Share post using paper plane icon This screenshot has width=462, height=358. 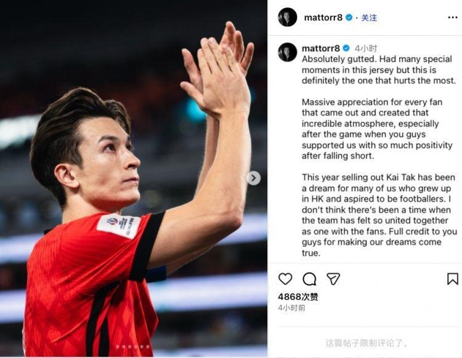[333, 279]
